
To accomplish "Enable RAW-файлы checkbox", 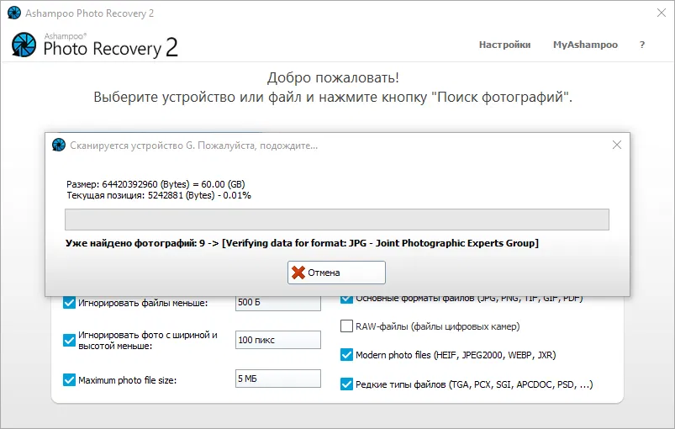I will [x=346, y=326].
